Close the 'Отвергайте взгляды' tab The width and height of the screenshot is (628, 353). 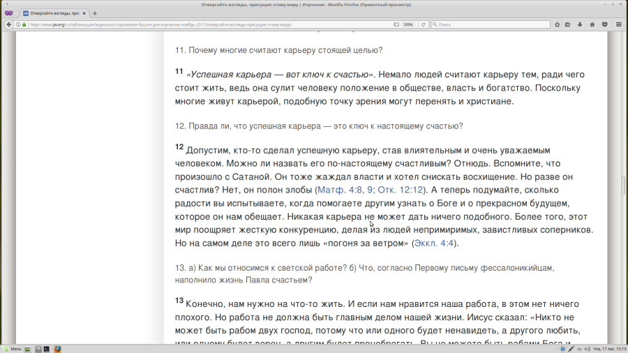(x=84, y=13)
